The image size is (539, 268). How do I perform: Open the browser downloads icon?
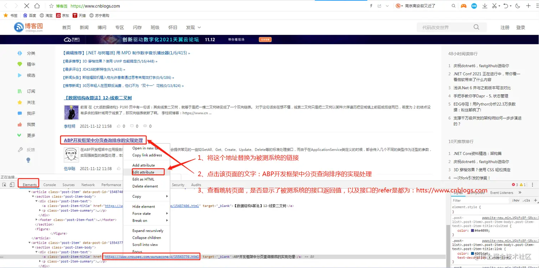click(x=485, y=6)
